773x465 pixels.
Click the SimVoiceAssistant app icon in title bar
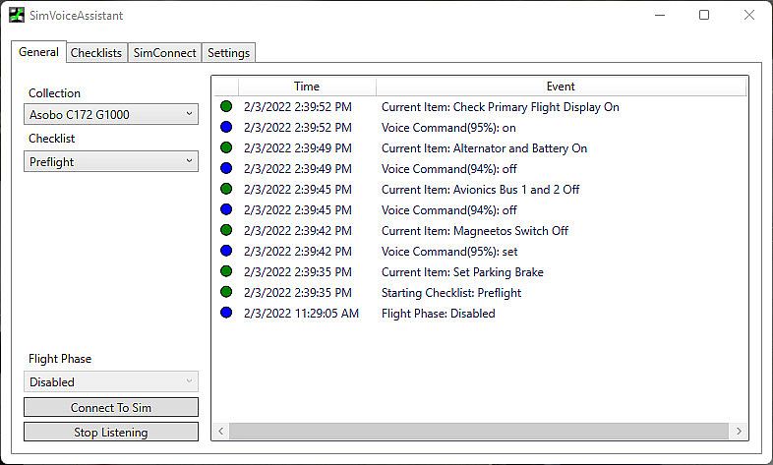(x=17, y=16)
